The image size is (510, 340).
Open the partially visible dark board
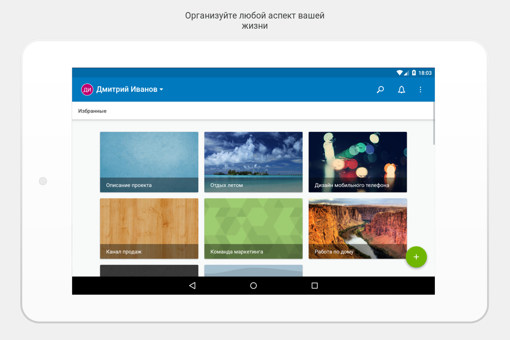149,270
